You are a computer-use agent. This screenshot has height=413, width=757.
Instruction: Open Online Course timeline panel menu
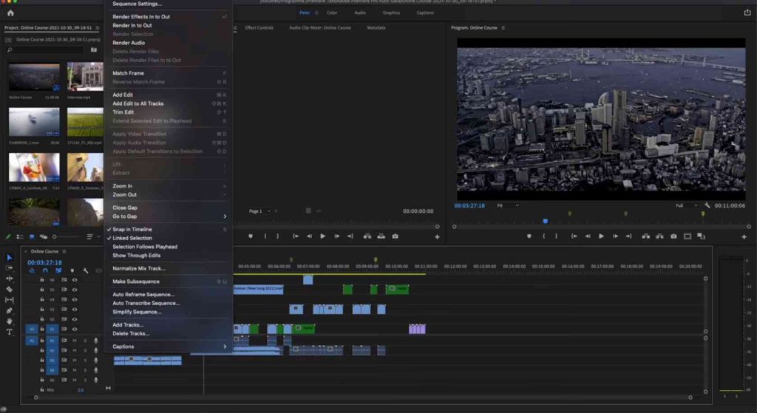pos(64,251)
